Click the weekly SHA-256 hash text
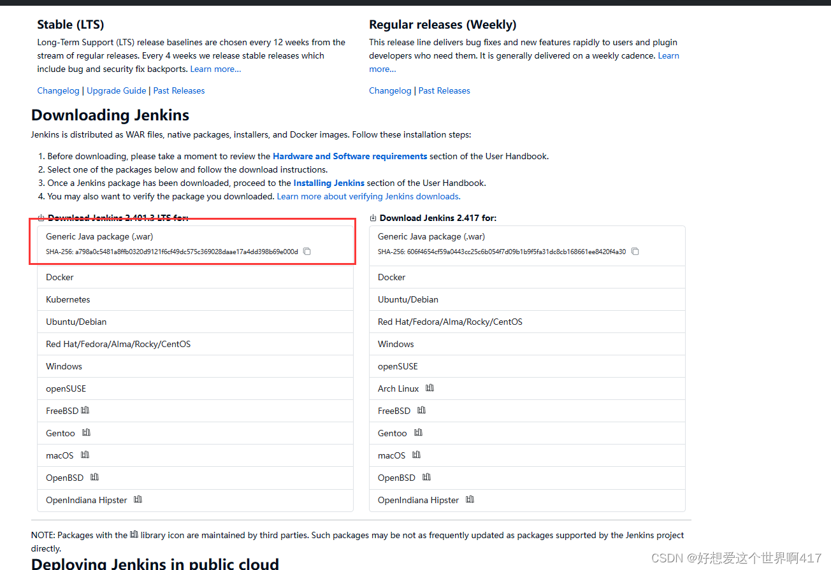This screenshot has height=570, width=831. pos(502,252)
